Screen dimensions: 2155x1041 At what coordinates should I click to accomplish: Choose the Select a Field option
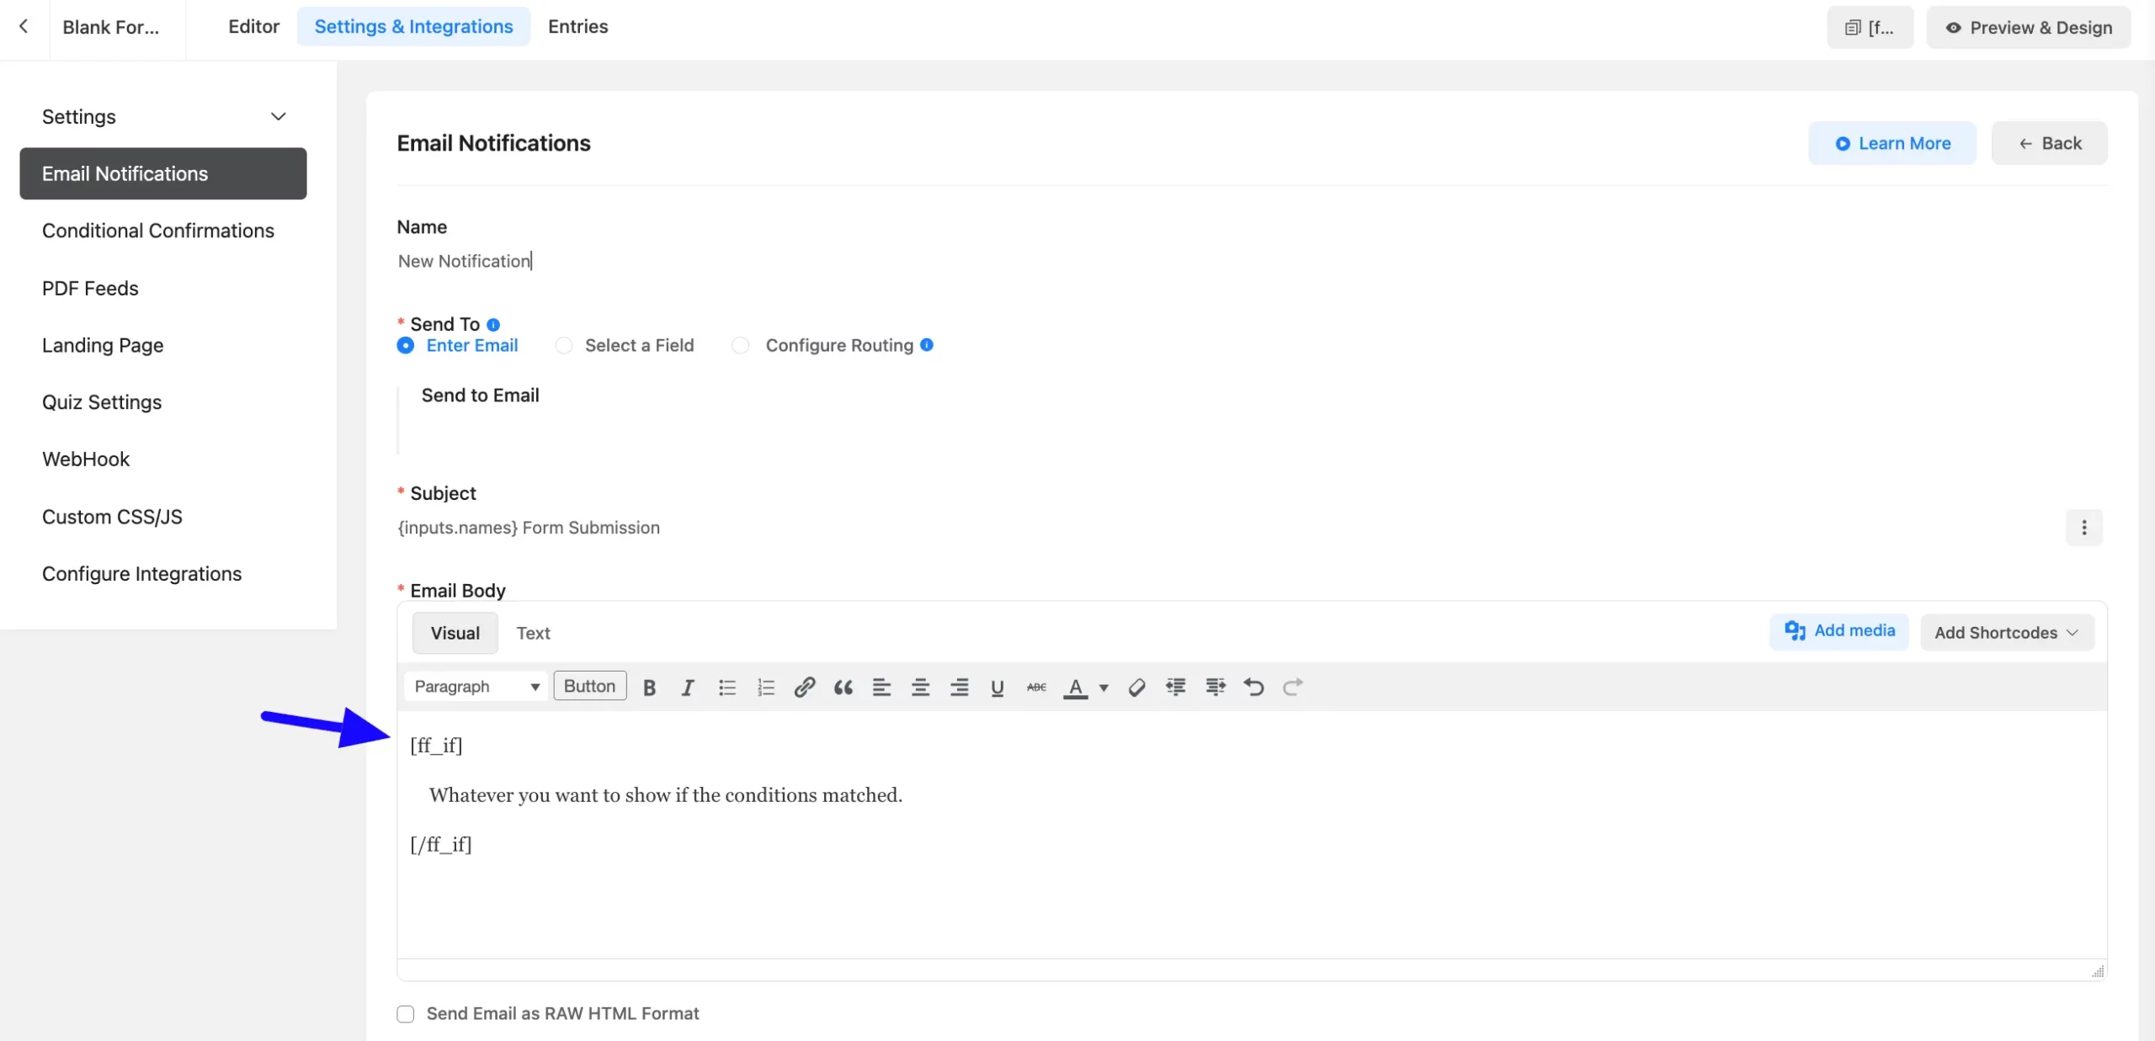(x=563, y=345)
